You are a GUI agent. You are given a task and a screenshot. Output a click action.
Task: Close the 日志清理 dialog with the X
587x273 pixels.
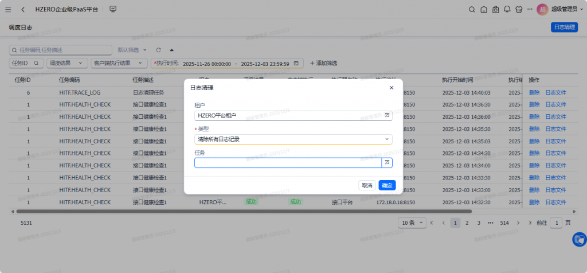[x=392, y=88]
